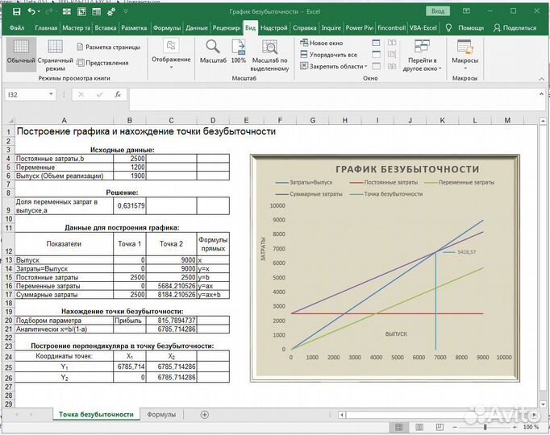
Task: Click the Select All corner triangle
Action: click(9, 120)
